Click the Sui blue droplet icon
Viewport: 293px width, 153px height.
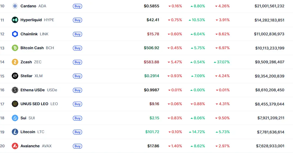tap(15, 118)
